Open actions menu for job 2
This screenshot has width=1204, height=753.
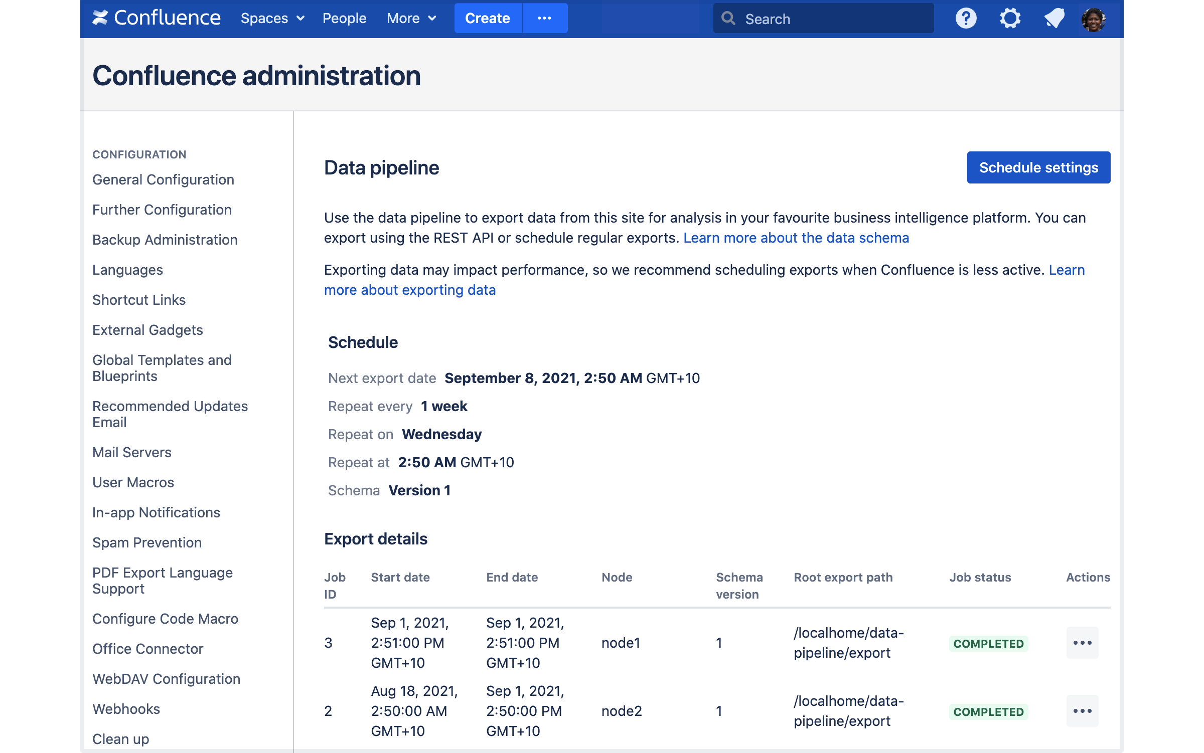point(1082,711)
